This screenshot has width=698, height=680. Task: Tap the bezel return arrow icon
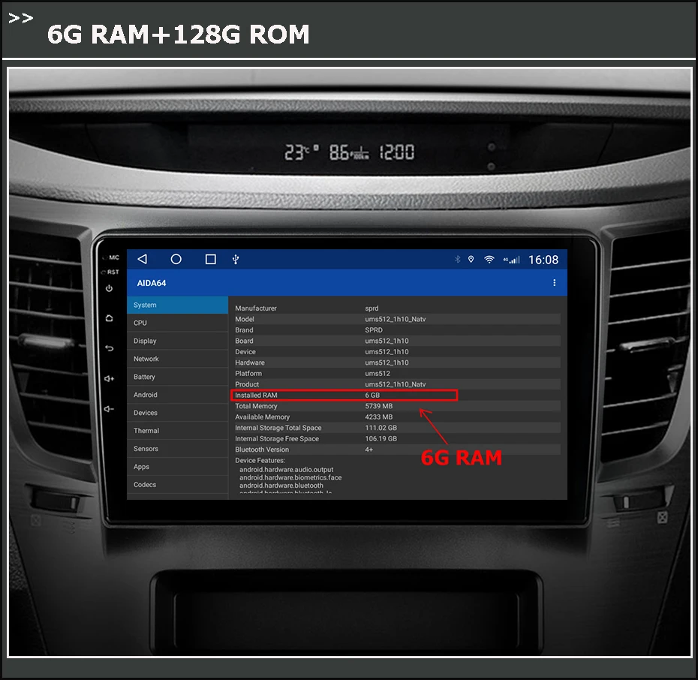pos(109,348)
